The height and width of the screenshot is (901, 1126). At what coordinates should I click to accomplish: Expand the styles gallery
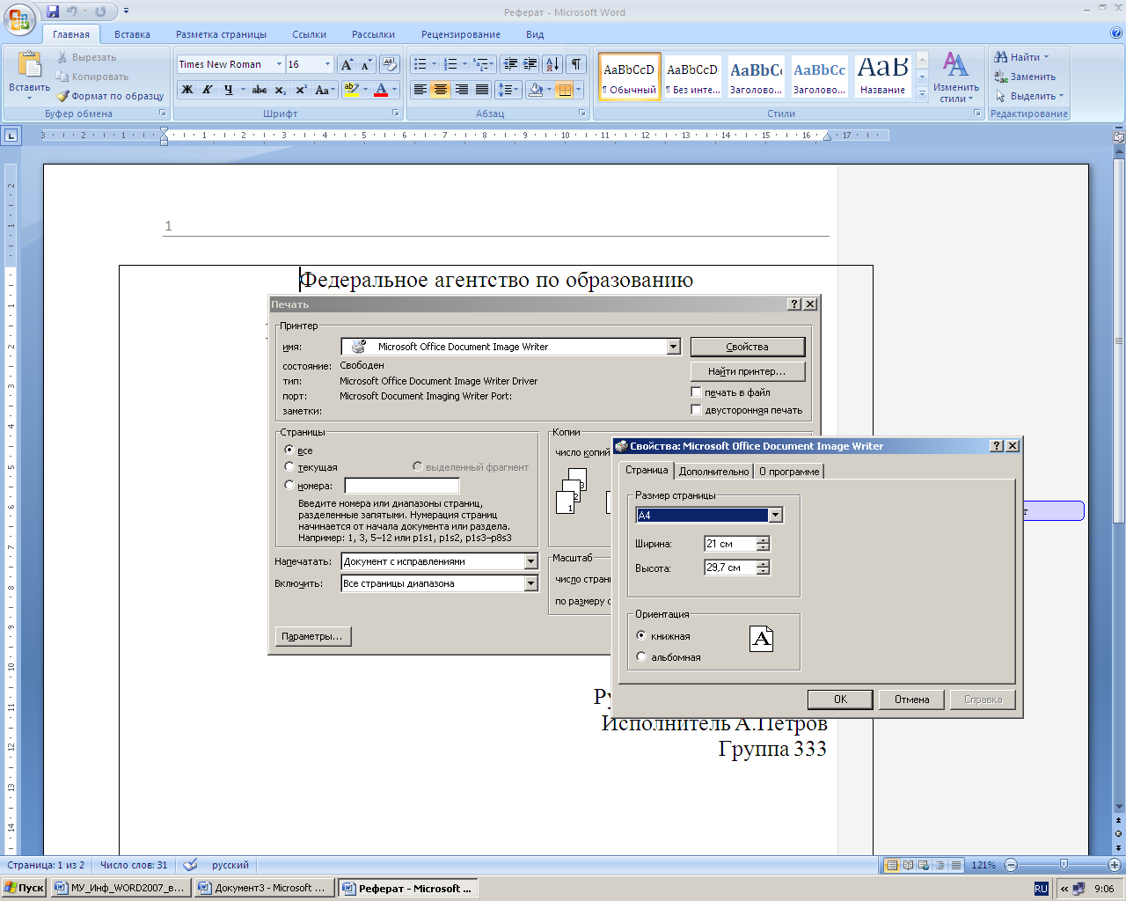(922, 92)
